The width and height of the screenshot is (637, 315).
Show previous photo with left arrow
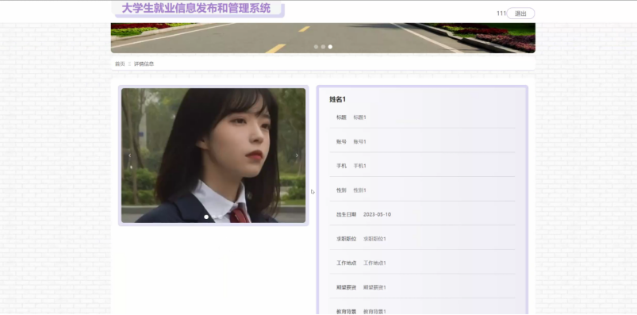[x=129, y=156]
